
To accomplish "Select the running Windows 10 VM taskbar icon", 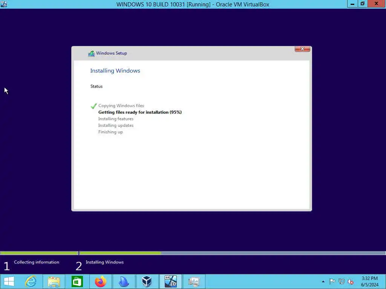I will click(x=171, y=281).
